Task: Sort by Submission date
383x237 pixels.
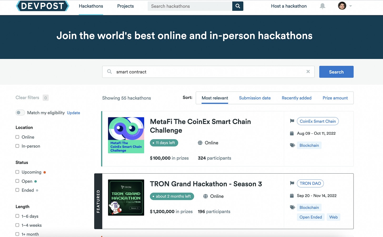Action: point(255,98)
